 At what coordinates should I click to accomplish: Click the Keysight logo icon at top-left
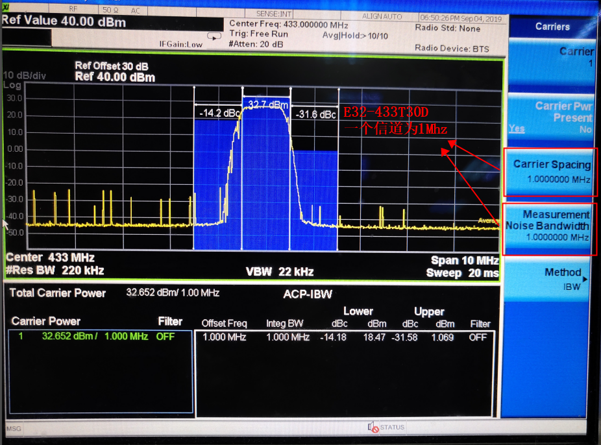(x=5, y=7)
